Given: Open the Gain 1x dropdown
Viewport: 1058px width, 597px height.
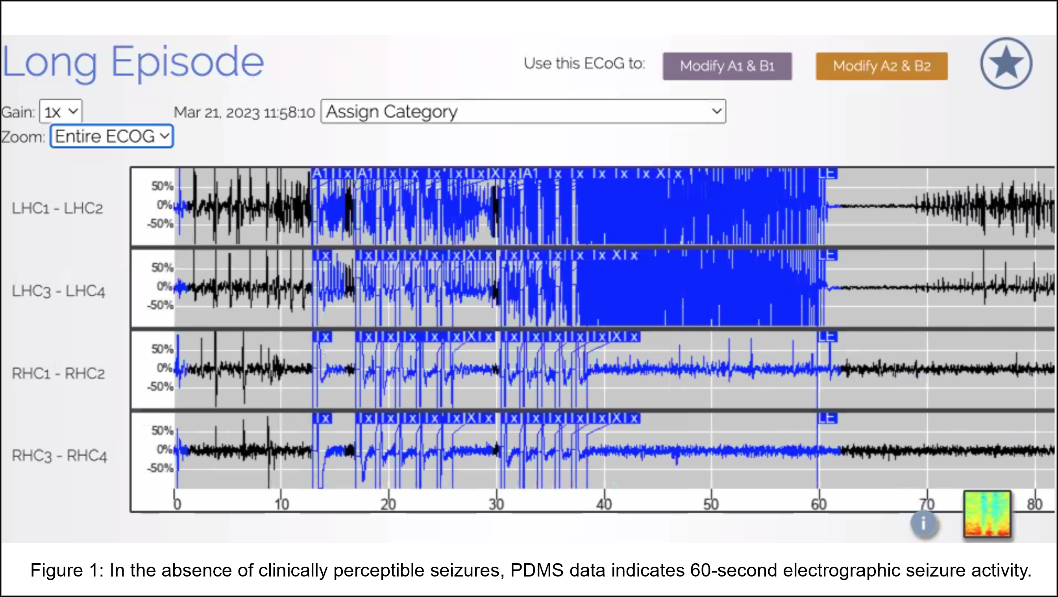Looking at the screenshot, I should 61,112.
